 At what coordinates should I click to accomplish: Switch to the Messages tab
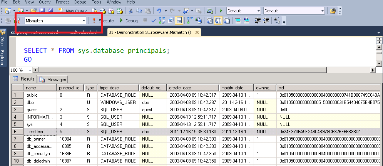point(53,79)
